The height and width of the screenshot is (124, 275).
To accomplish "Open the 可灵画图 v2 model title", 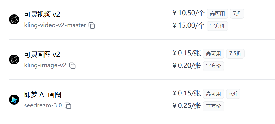I will (x=42, y=55).
